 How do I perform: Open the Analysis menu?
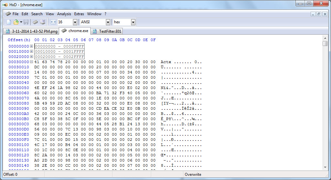click(64, 14)
